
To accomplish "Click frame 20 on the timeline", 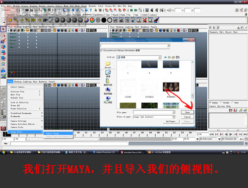I will (158, 134).
